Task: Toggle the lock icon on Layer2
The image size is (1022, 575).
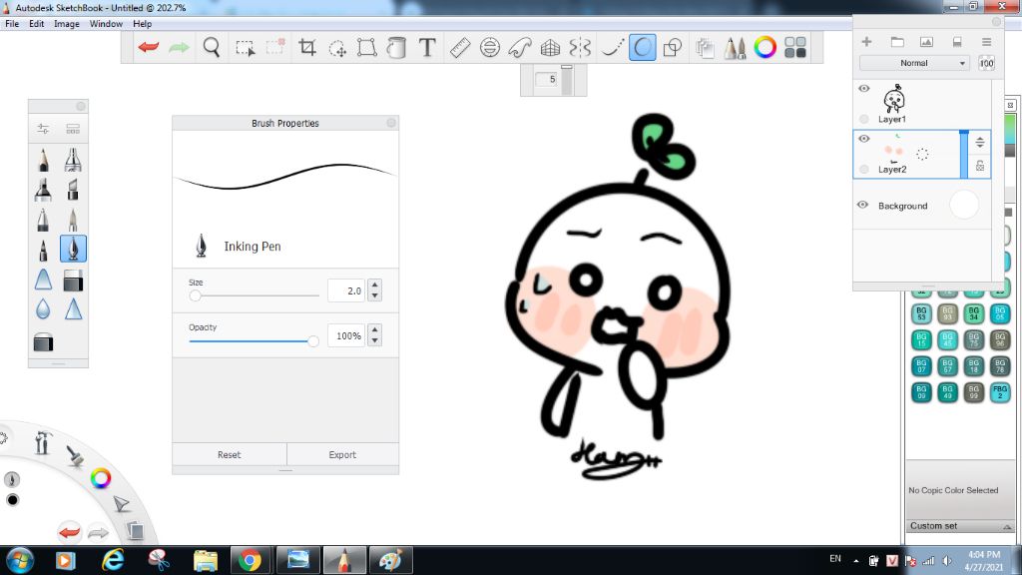Action: [x=980, y=167]
